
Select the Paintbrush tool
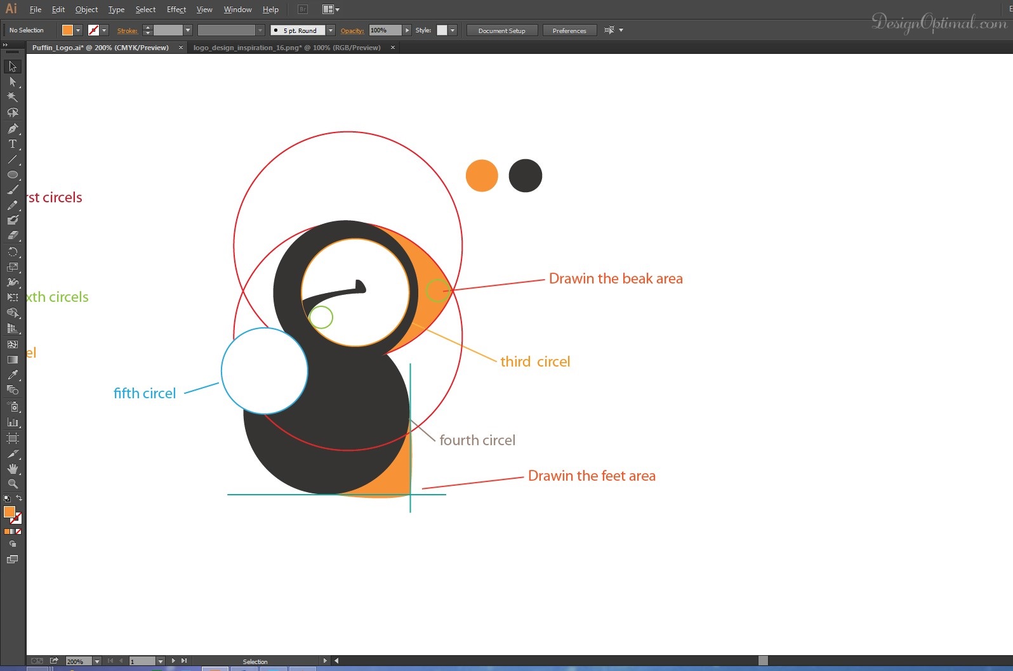click(x=12, y=190)
